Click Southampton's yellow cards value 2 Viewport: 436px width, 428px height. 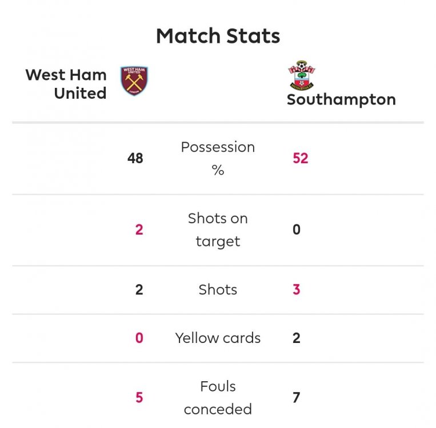[297, 338]
